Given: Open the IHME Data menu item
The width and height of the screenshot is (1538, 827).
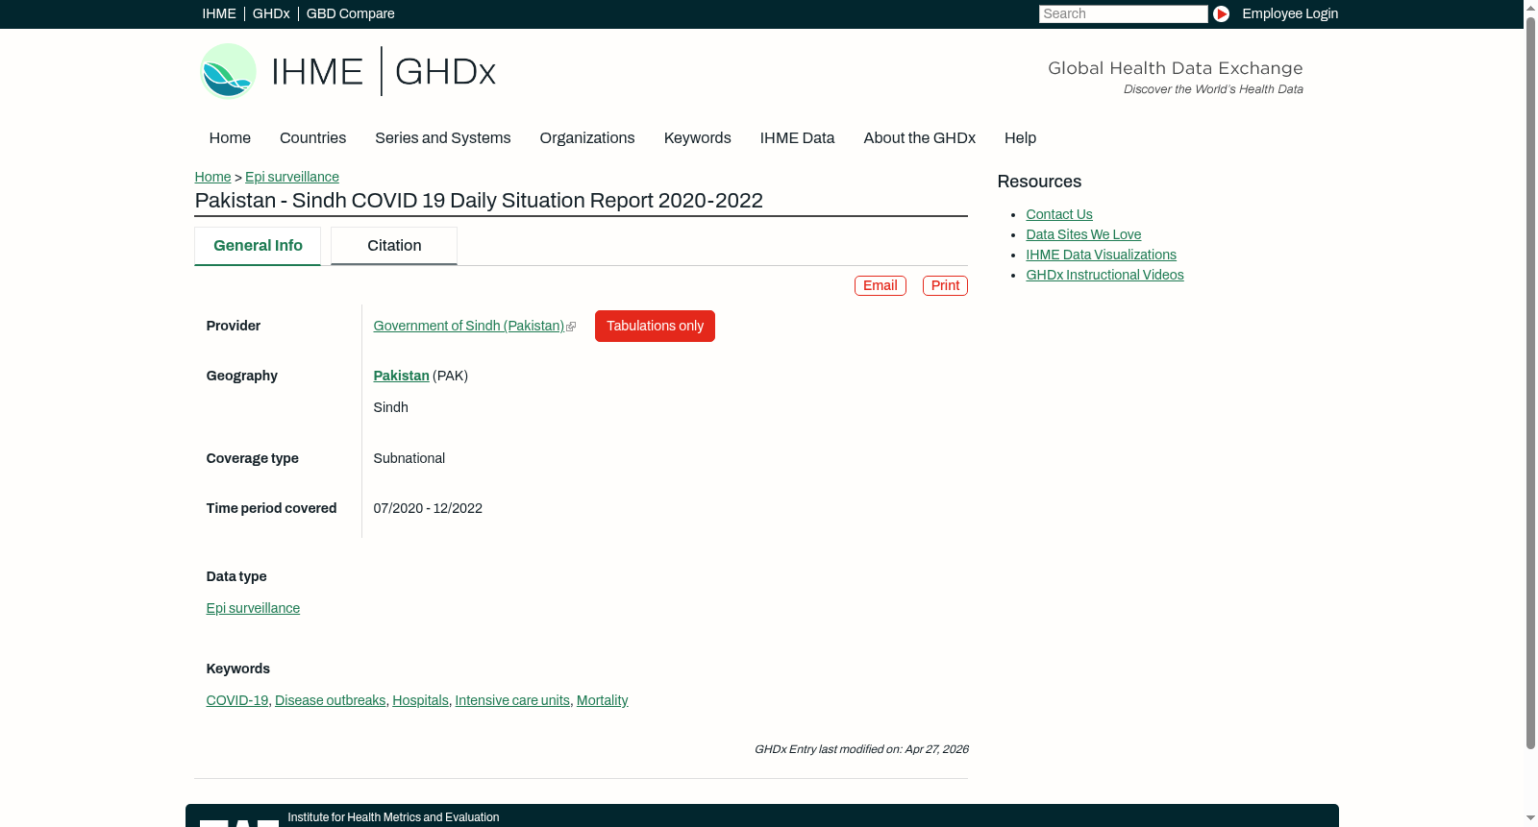Looking at the screenshot, I should pyautogui.click(x=797, y=138).
